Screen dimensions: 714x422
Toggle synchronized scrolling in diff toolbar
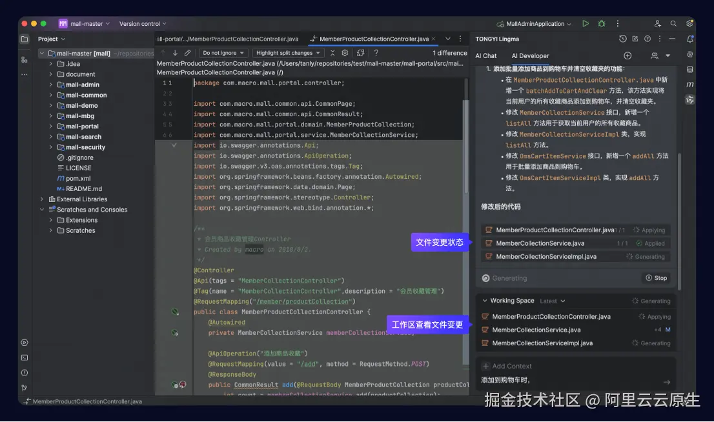tap(361, 54)
